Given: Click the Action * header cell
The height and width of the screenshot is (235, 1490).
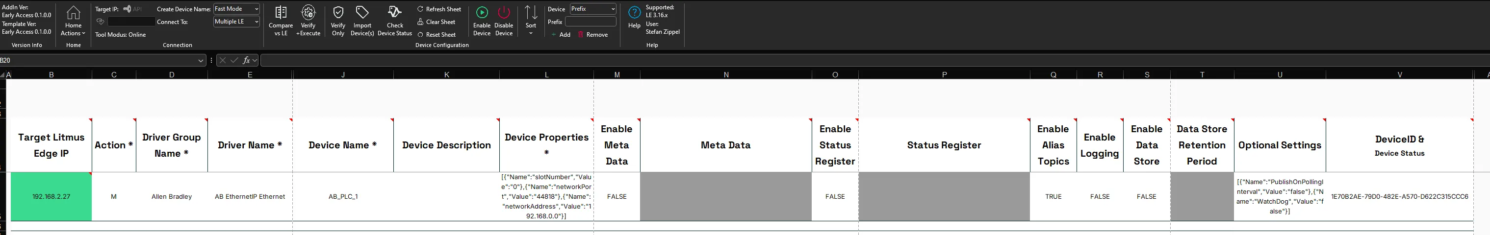Looking at the screenshot, I should click(x=114, y=145).
